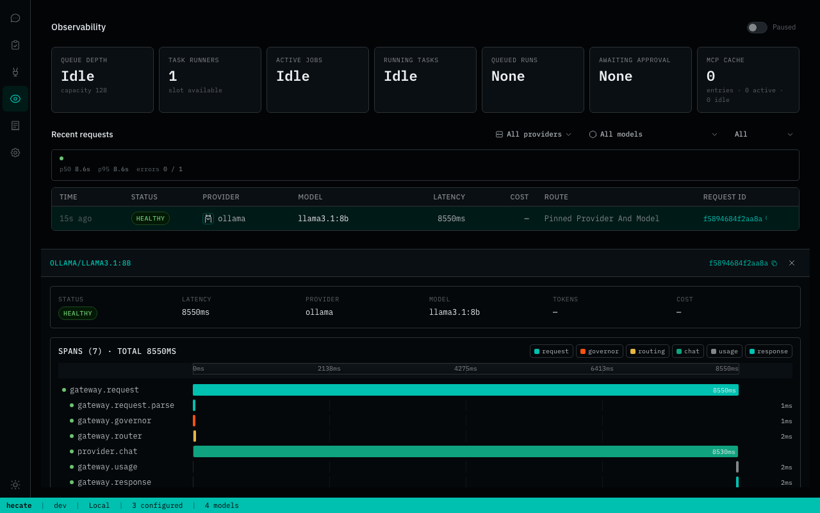This screenshot has height=513, width=820.
Task: Open the tasks clipboard icon in sidebar
Action: [15, 45]
